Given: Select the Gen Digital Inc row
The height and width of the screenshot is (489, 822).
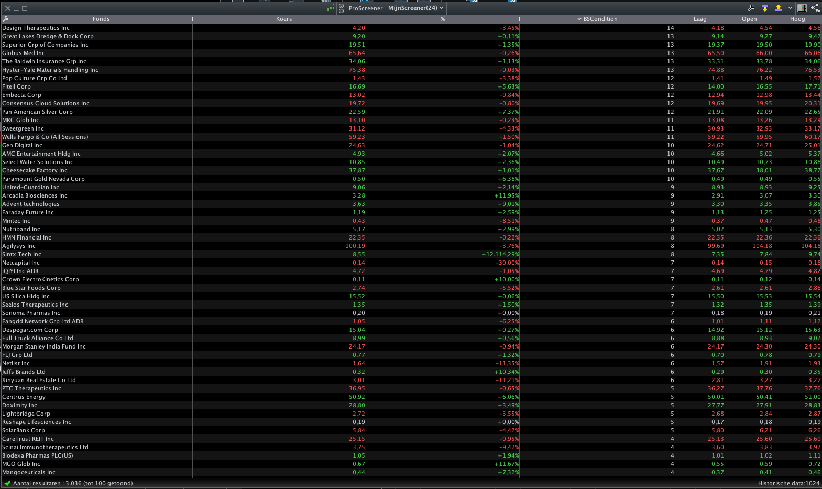Looking at the screenshot, I should point(411,145).
